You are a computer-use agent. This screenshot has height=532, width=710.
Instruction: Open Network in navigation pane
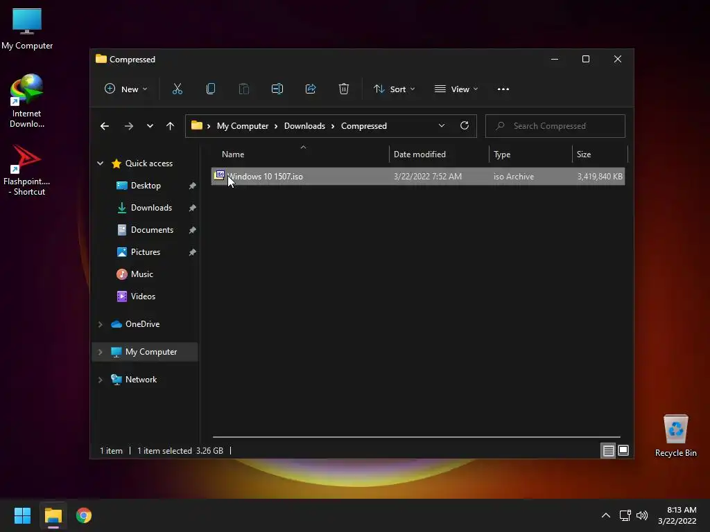coord(141,380)
